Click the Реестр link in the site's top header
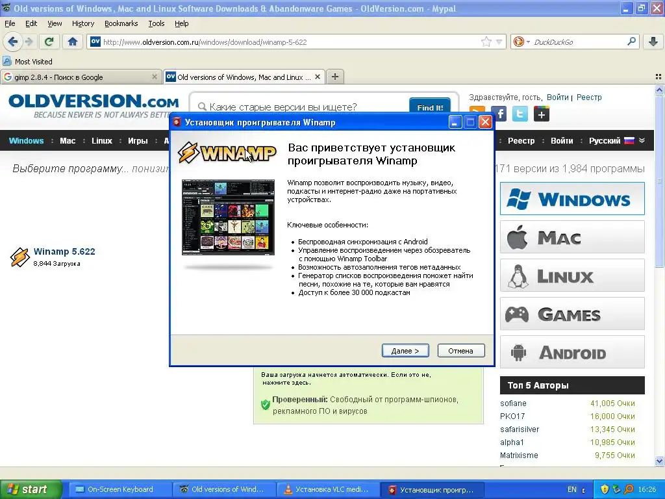The height and width of the screenshot is (499, 665). [x=588, y=97]
